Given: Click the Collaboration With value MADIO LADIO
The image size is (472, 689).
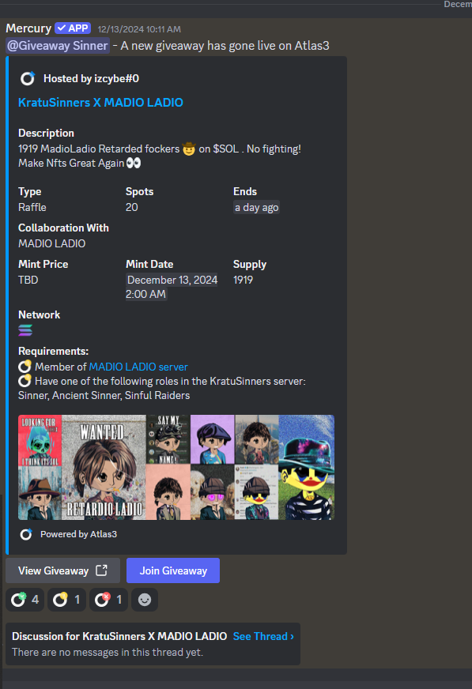Looking at the screenshot, I should click(52, 243).
